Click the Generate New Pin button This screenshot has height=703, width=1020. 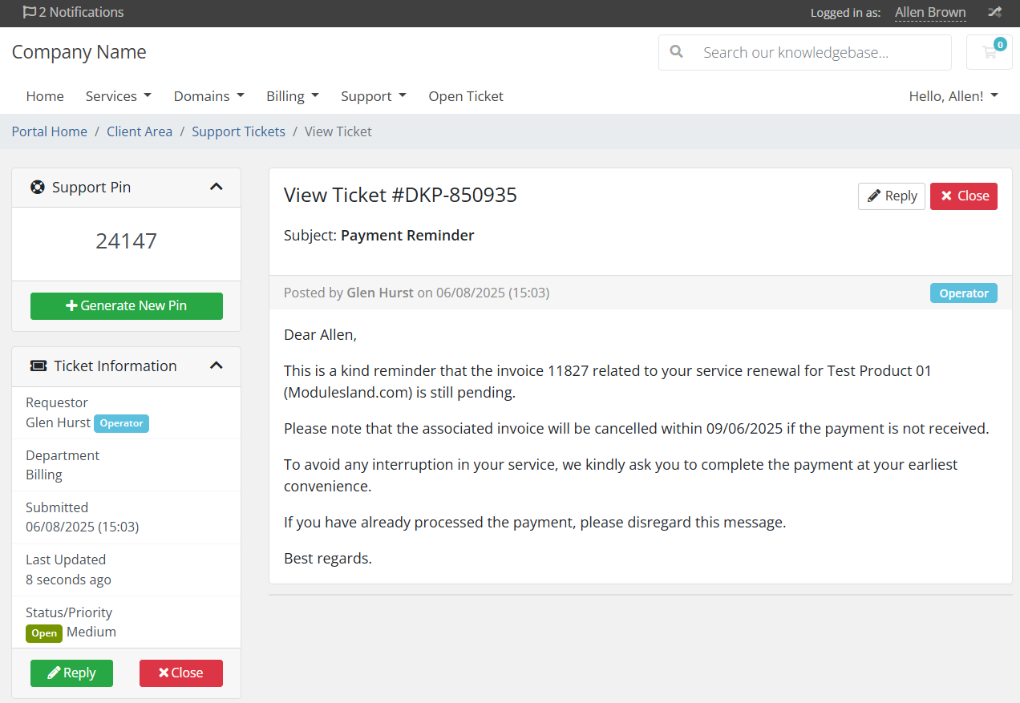127,306
